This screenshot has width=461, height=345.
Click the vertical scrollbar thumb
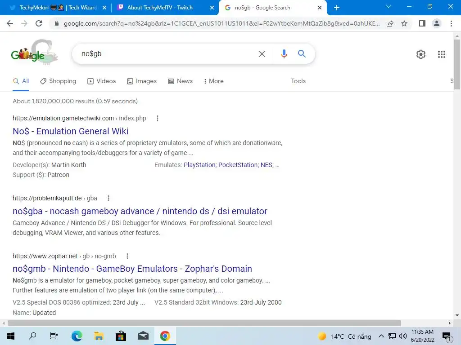point(457,64)
